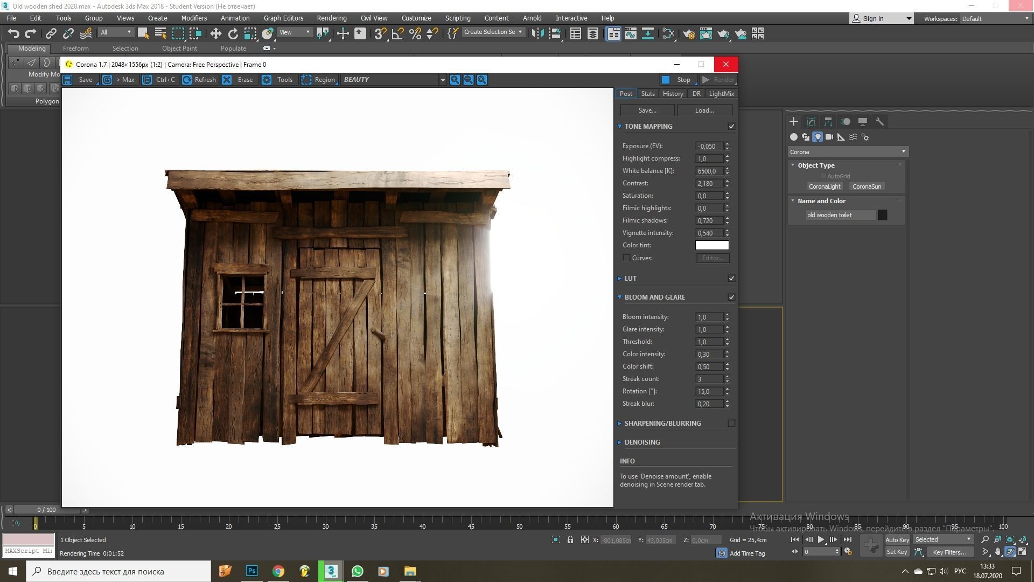Select the Lights category icon
The height and width of the screenshot is (582, 1034).
coord(818,137)
